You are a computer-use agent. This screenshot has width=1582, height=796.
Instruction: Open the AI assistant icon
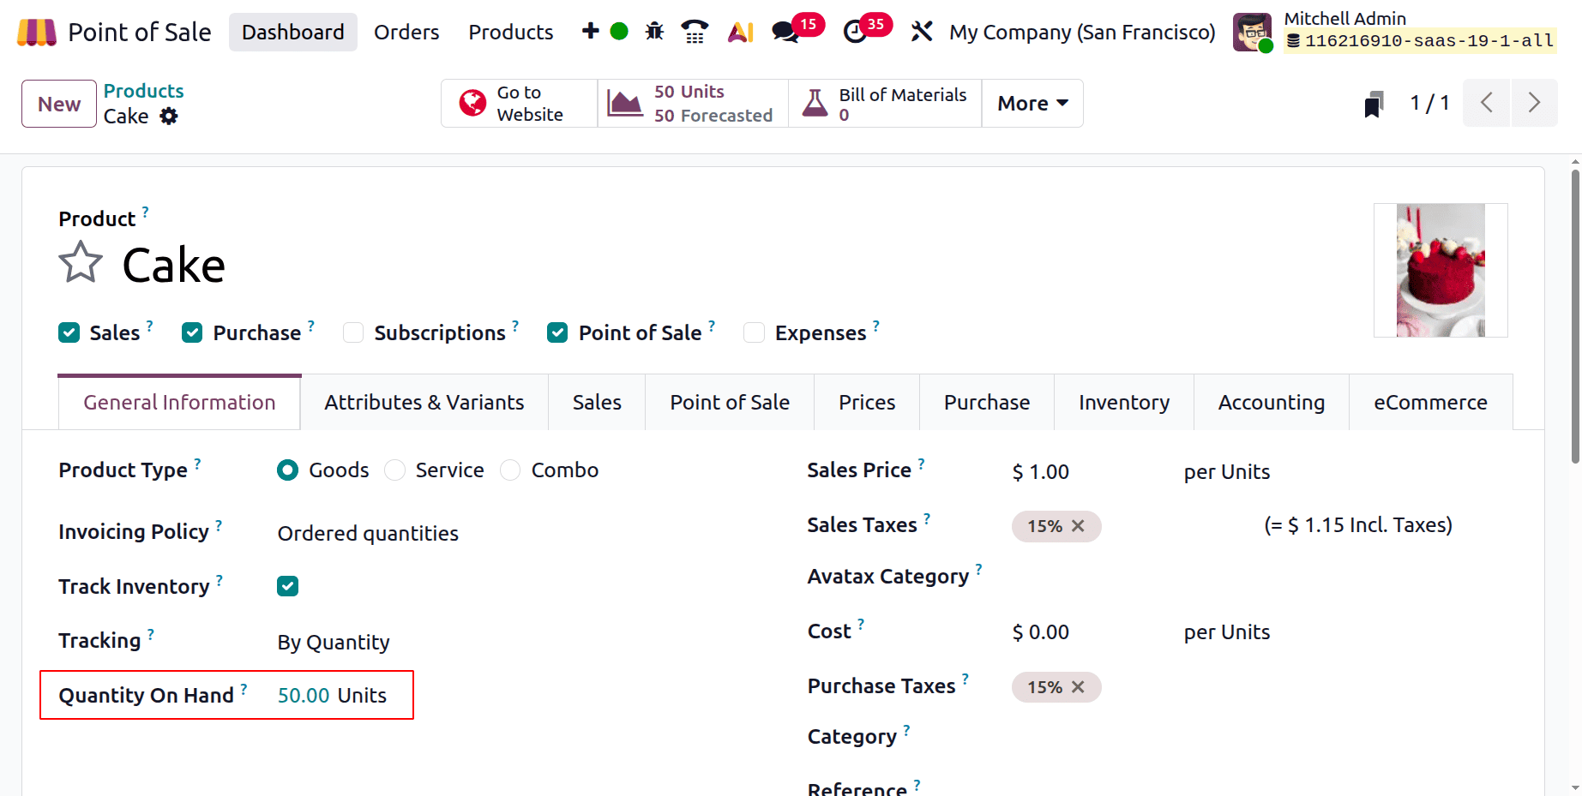(741, 32)
